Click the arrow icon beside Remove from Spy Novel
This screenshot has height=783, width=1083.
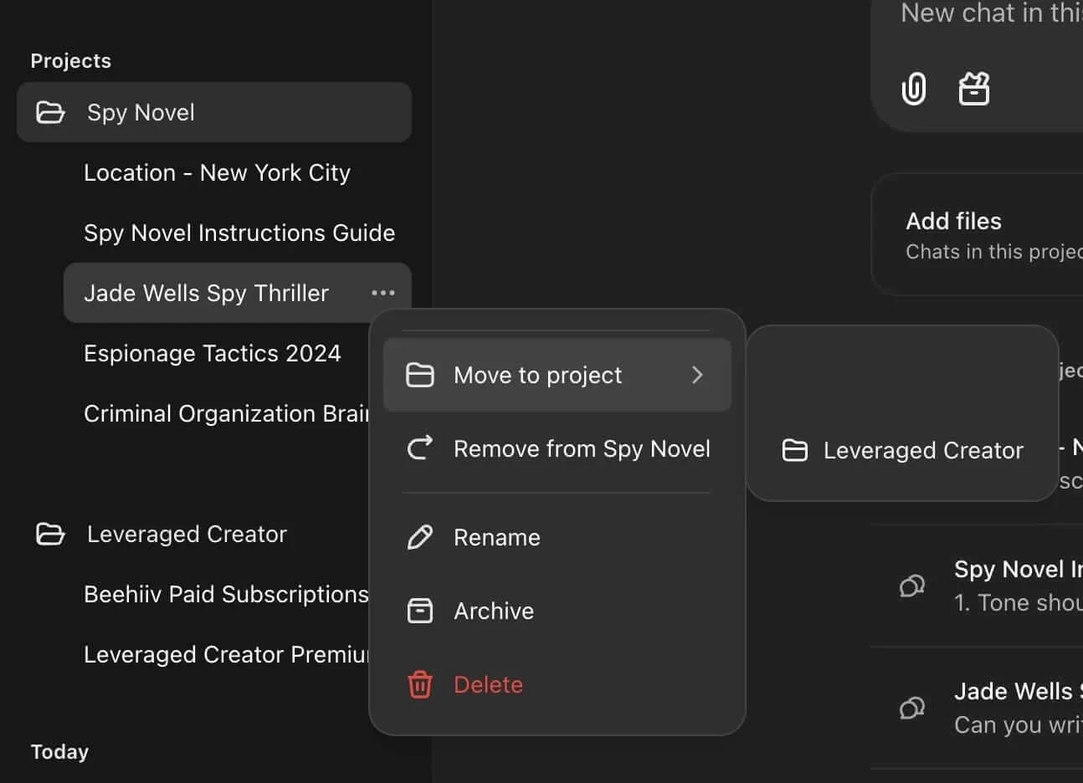pos(419,448)
